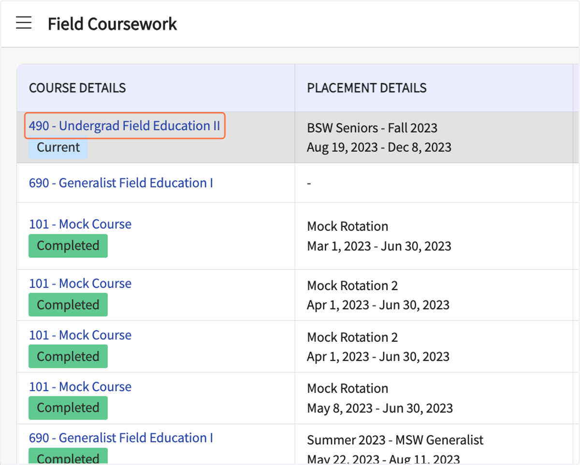Viewport: 580px width, 465px height.
Task: Open 690 Generalist Field Education I without placement
Action: click(121, 183)
